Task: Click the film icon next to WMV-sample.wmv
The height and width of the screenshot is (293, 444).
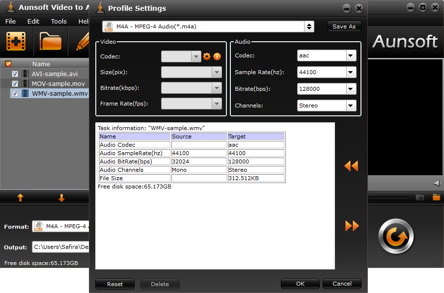Action: (25, 93)
